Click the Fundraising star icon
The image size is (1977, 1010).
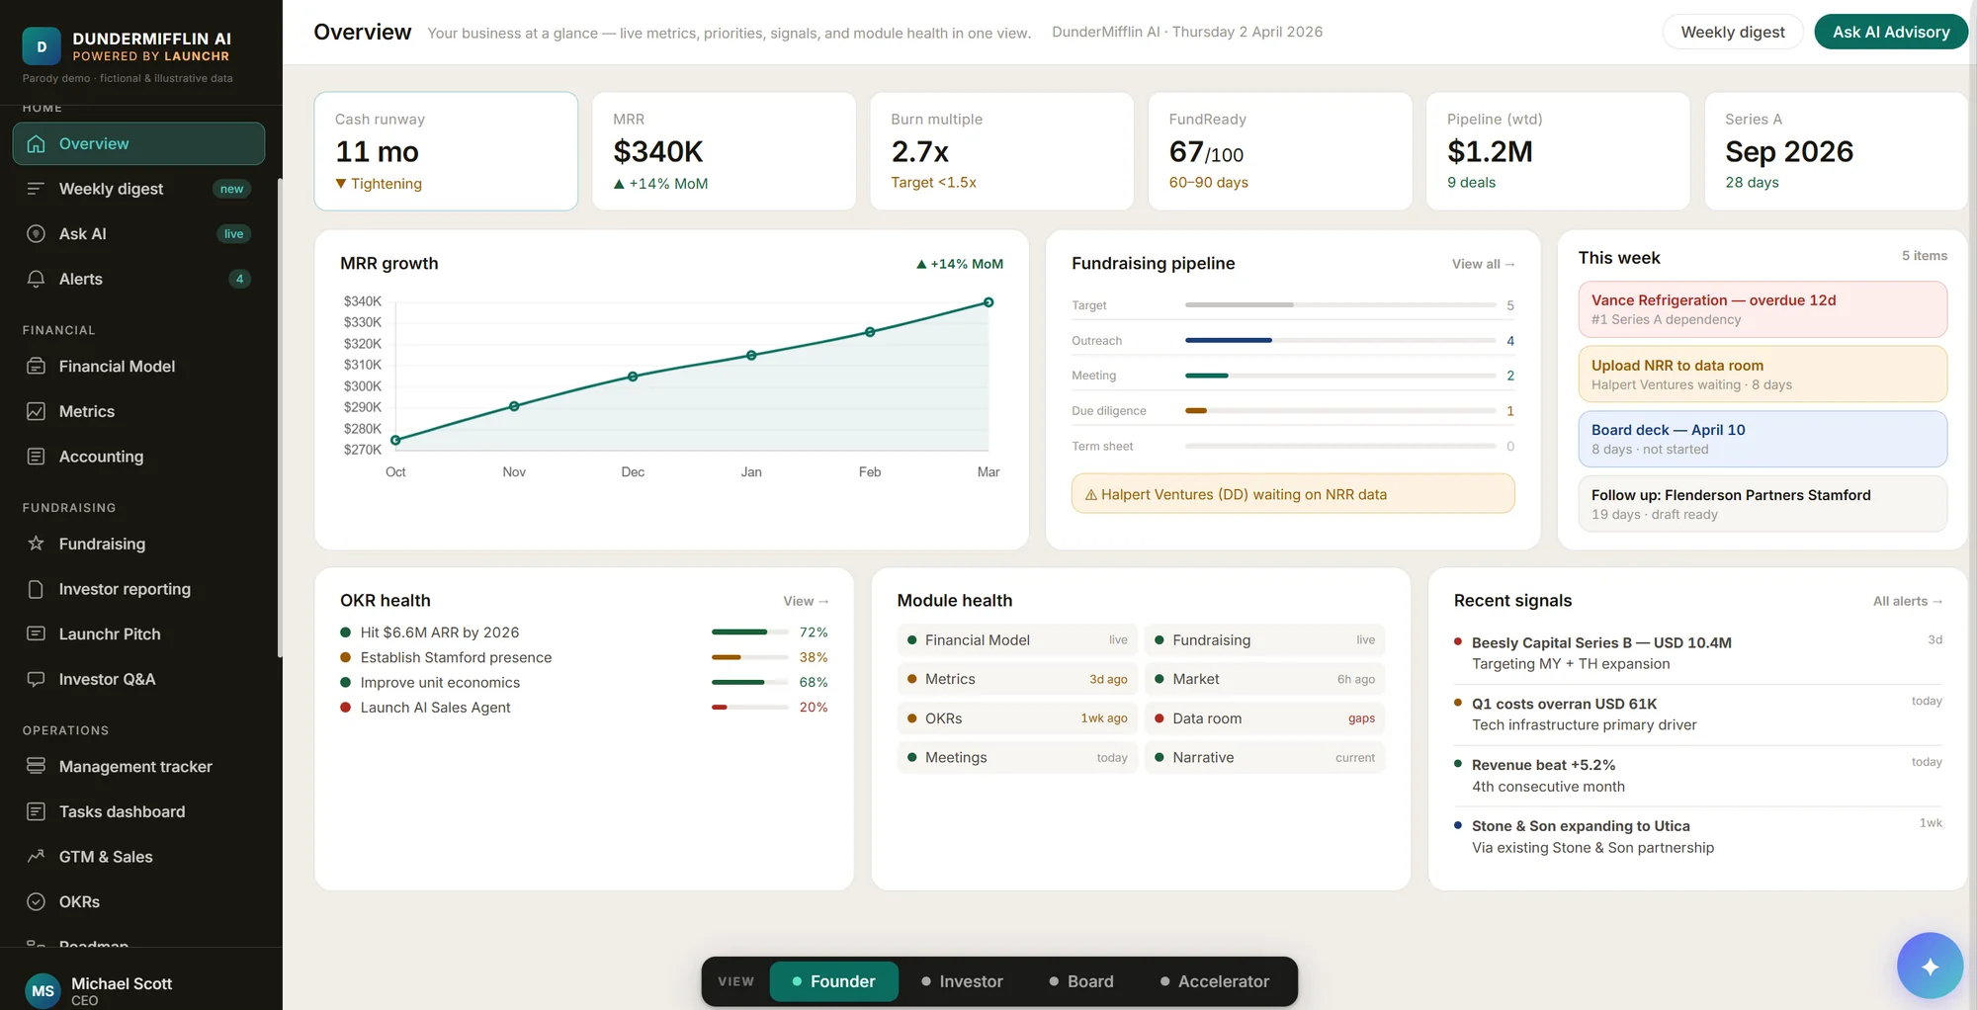37,544
